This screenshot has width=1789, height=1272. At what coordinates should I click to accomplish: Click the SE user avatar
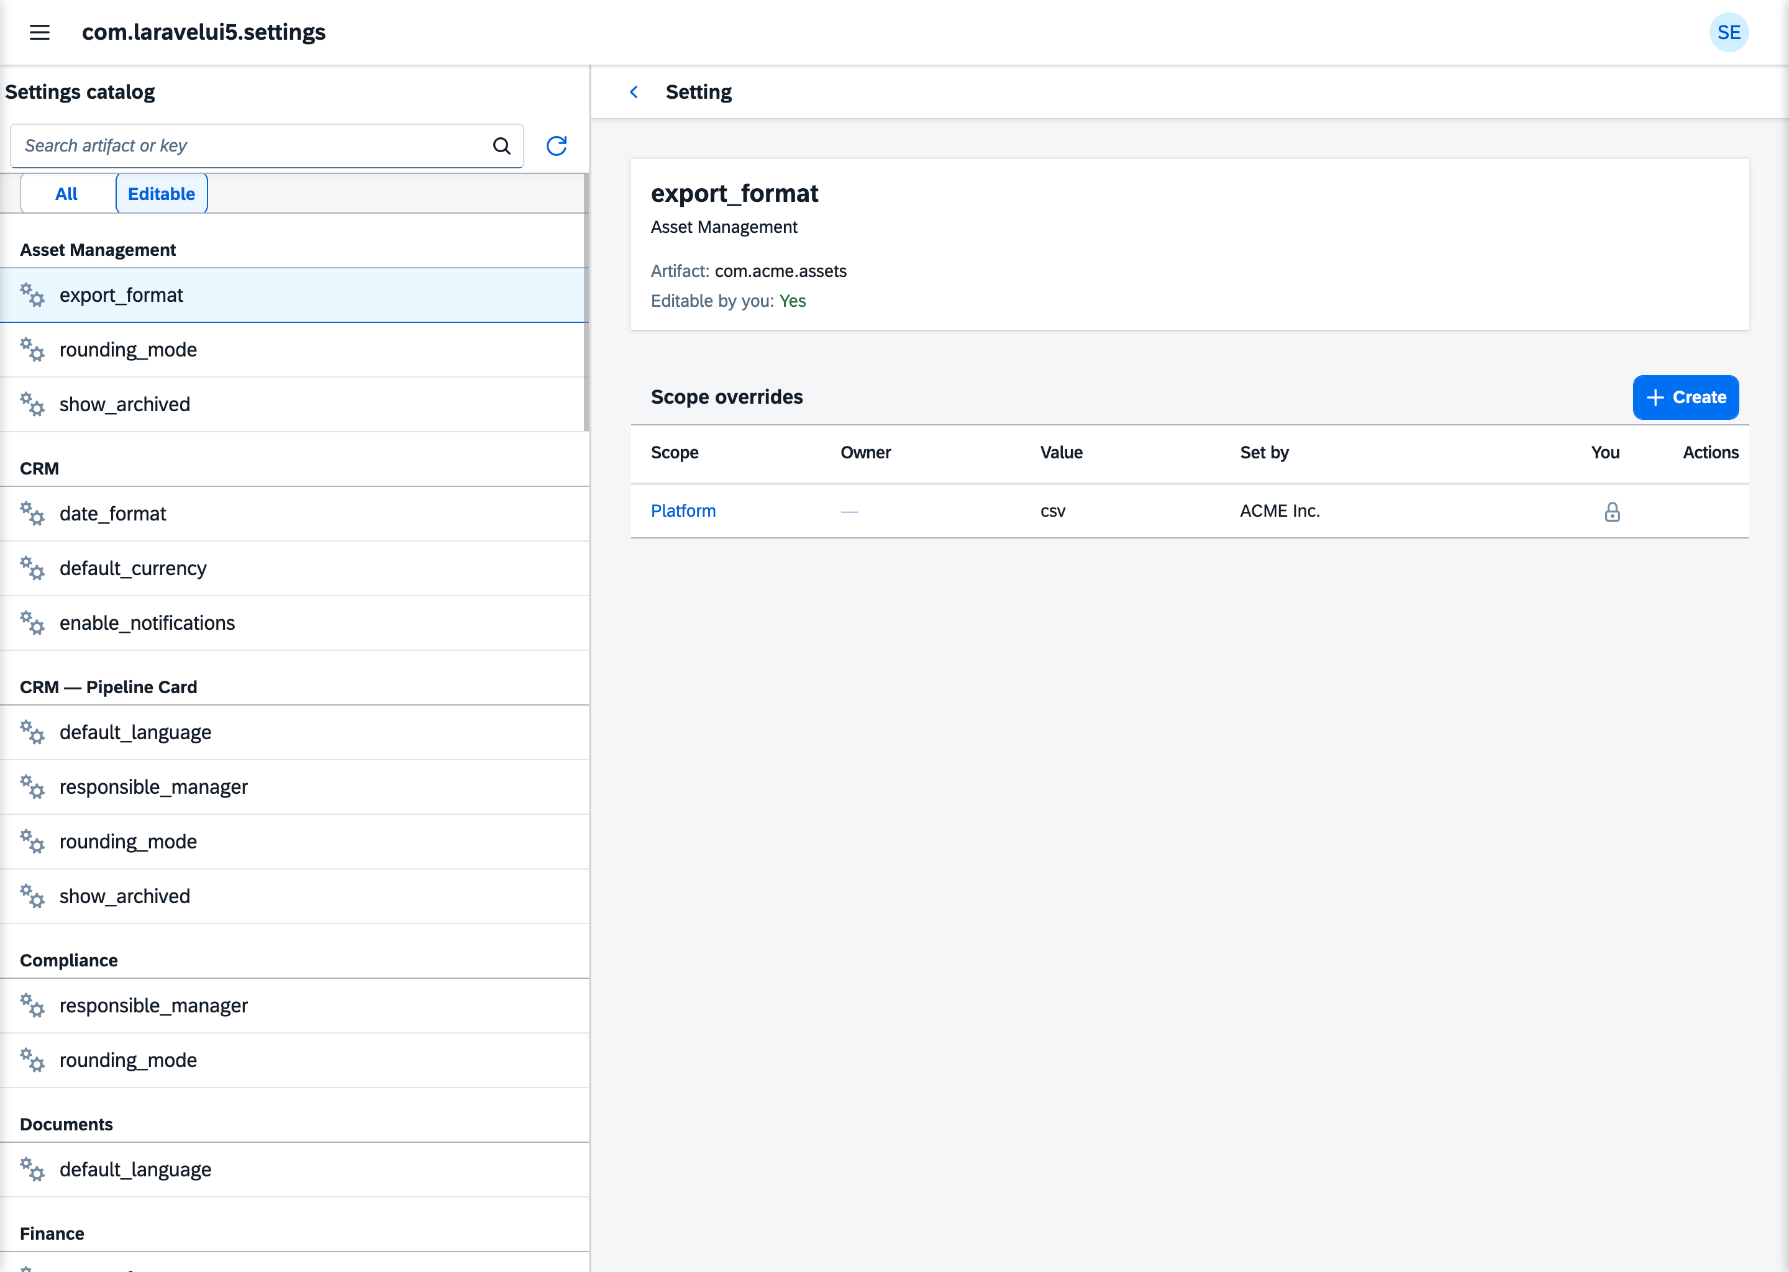tap(1729, 32)
